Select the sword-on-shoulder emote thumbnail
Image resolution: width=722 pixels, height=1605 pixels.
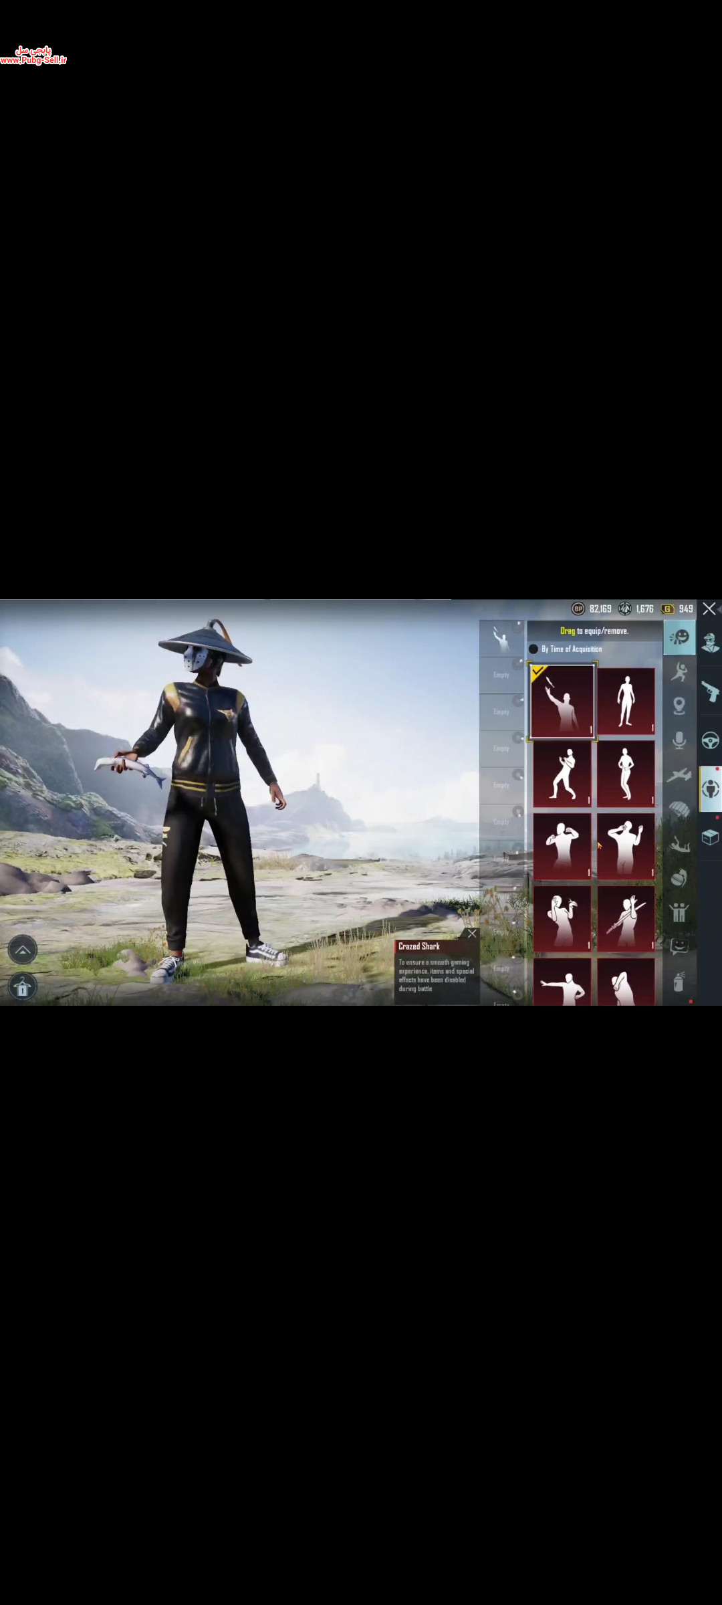coord(626,918)
